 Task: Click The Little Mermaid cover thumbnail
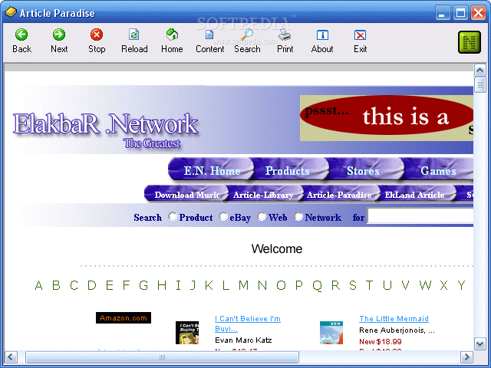(331, 333)
